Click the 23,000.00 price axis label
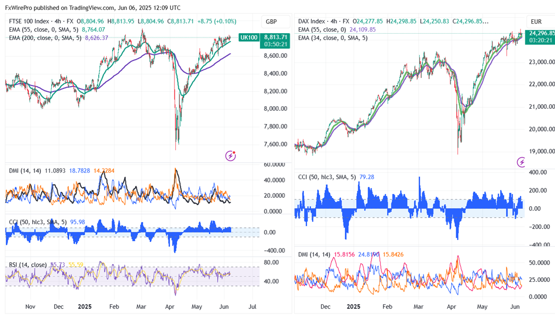 click(542, 62)
